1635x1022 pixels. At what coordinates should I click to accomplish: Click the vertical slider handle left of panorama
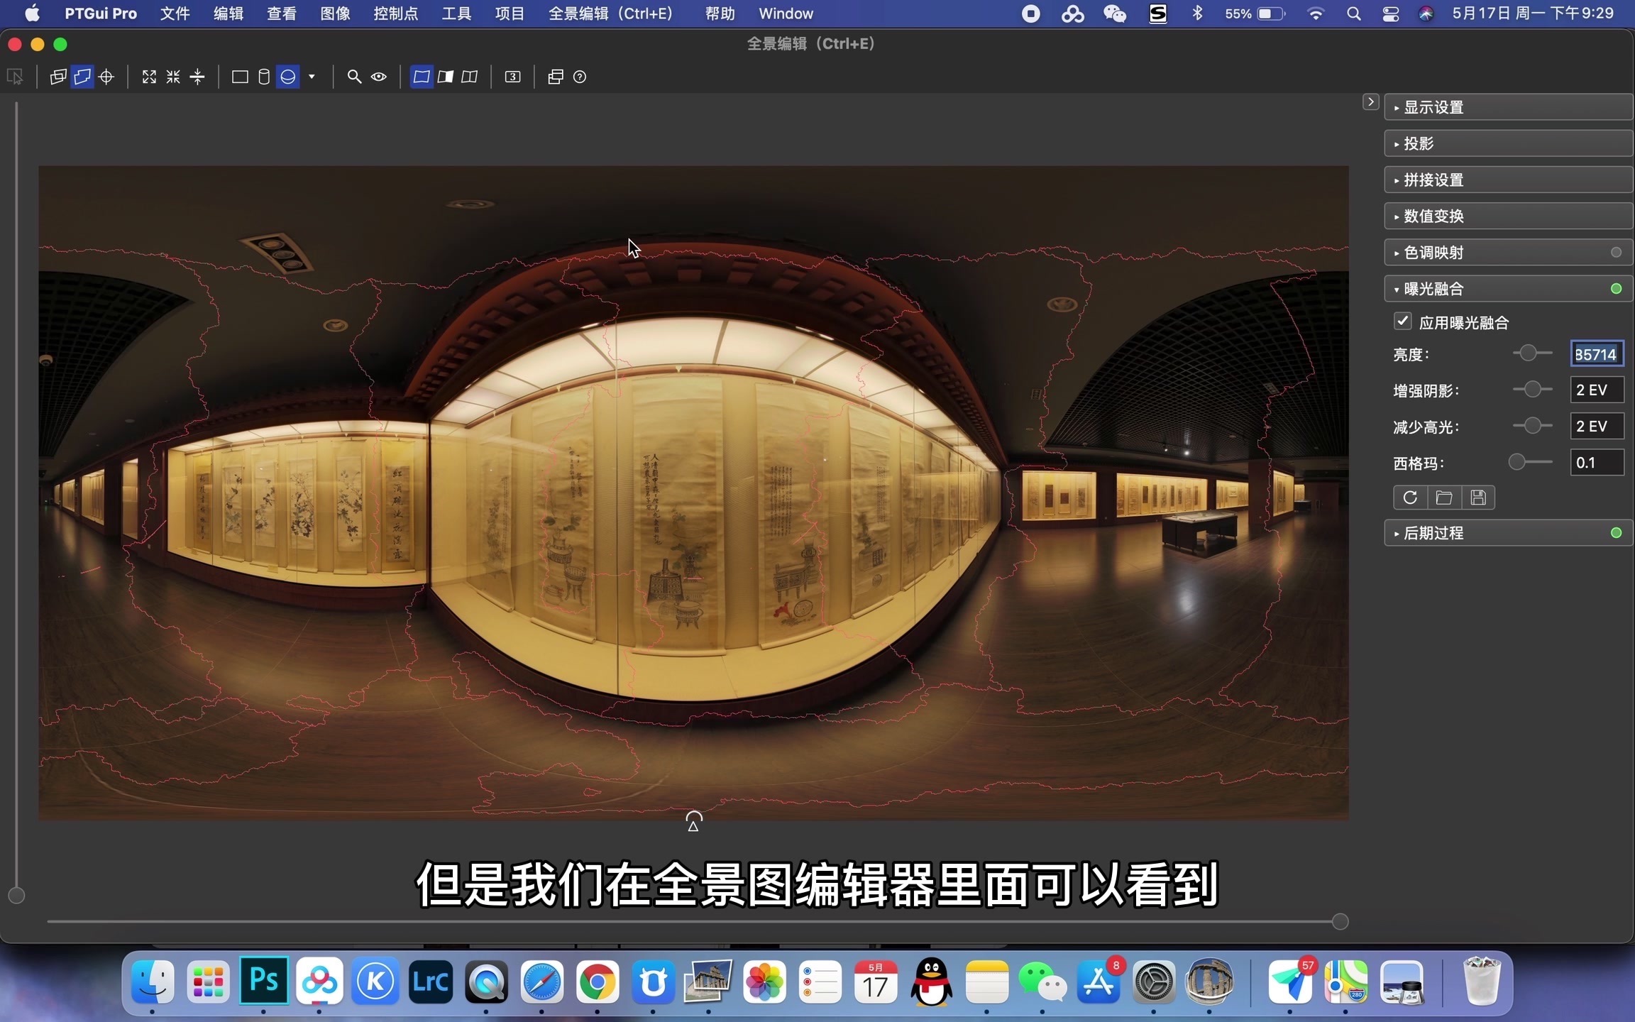16,895
